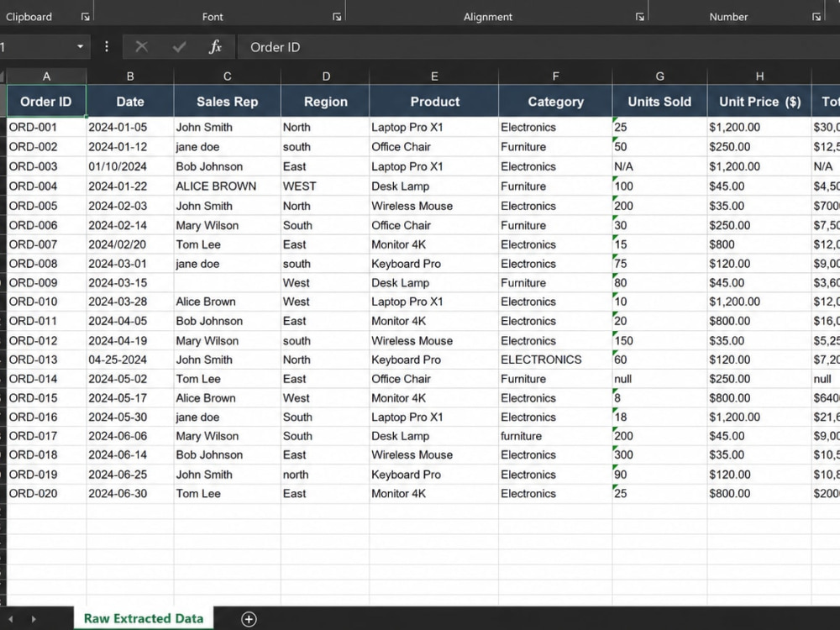Click Office Chair product for ORD-002
The width and height of the screenshot is (840, 630).
(x=434, y=147)
